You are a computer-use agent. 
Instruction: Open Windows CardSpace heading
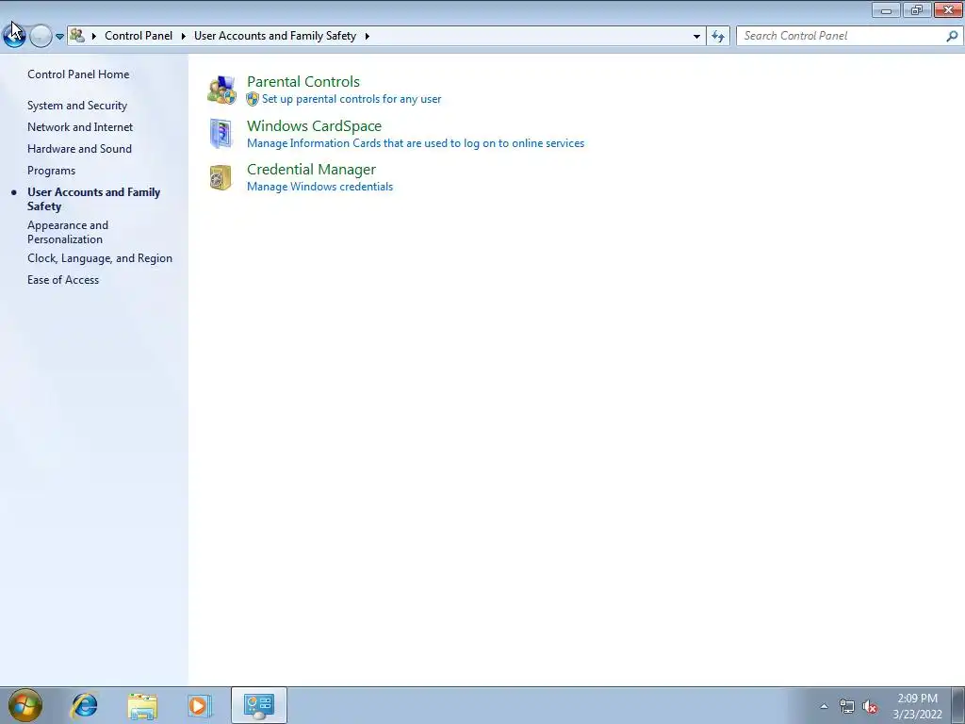pos(314,125)
